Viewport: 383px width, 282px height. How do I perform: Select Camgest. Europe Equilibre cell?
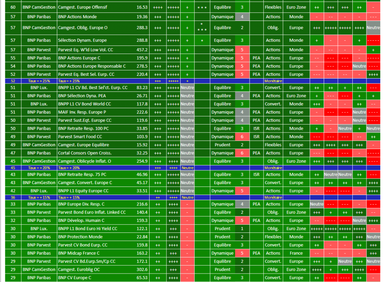83,145
